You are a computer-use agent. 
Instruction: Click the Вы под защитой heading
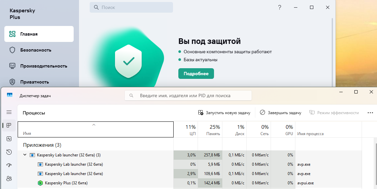tap(209, 41)
